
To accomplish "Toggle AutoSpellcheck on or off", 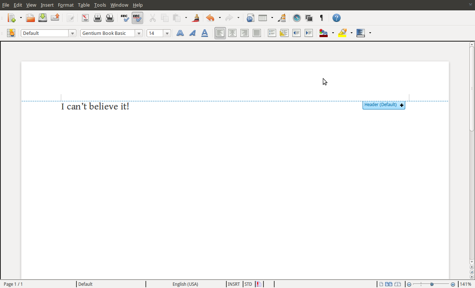I will point(137,18).
